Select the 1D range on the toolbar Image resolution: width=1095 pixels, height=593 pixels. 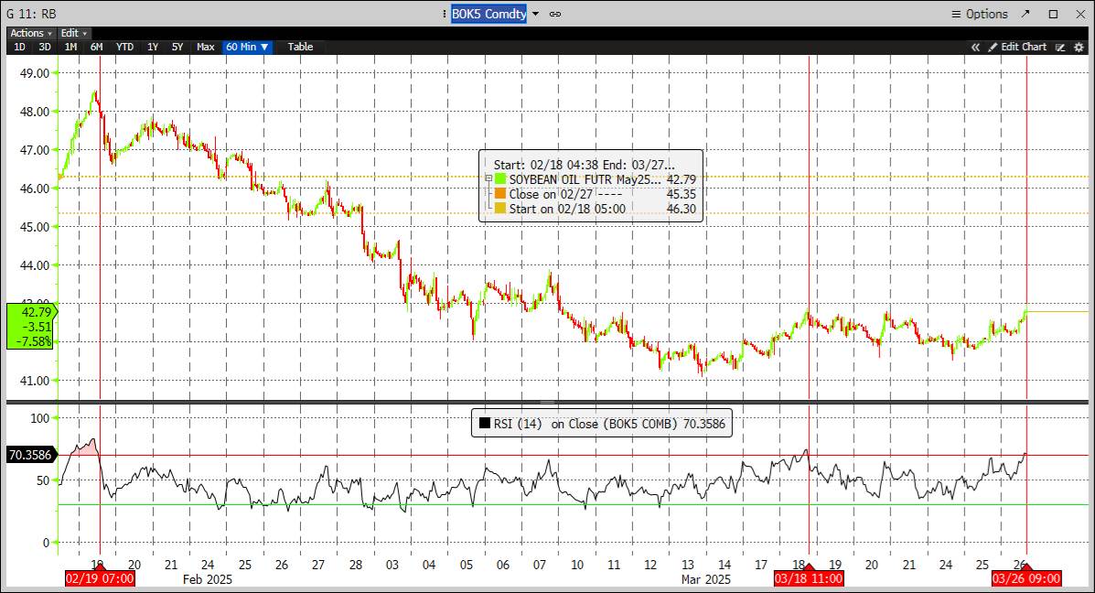[x=19, y=47]
